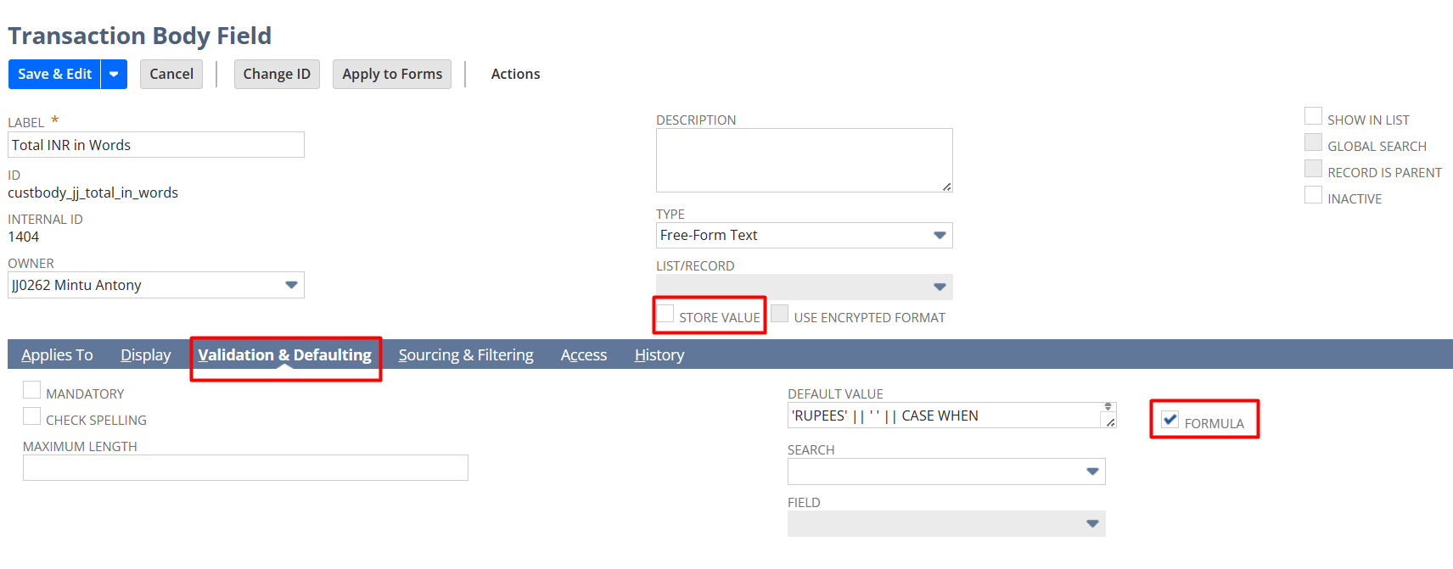
Task: Click Apply to Forms button
Action: (392, 75)
